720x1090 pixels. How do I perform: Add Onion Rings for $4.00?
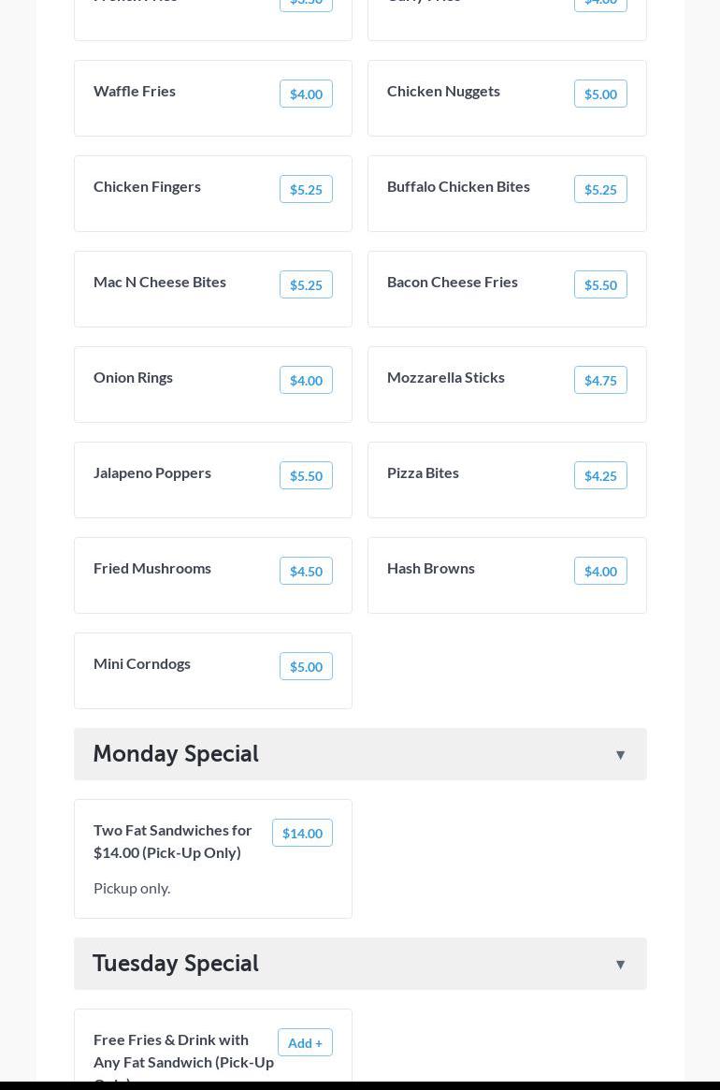(306, 381)
